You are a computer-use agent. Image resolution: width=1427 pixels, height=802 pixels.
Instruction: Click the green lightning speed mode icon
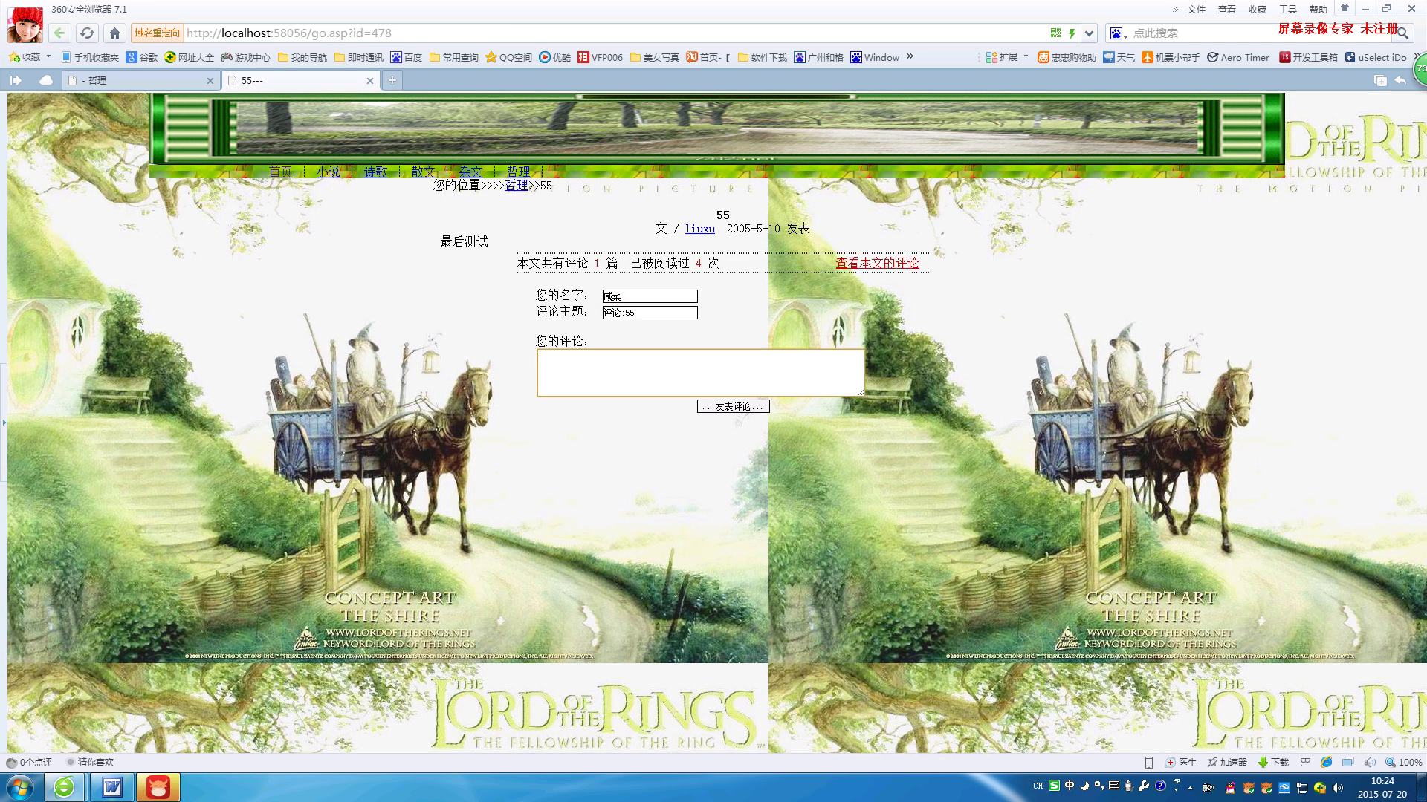pyautogui.click(x=1072, y=33)
